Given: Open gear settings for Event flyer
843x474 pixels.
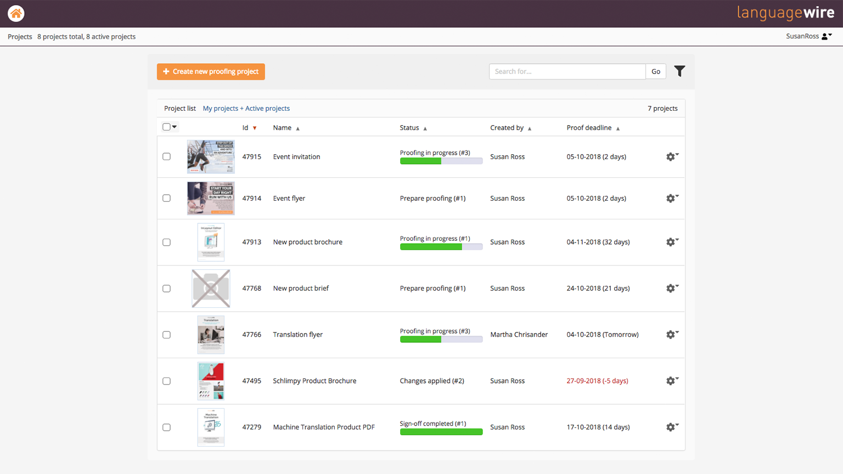Looking at the screenshot, I should coord(671,199).
